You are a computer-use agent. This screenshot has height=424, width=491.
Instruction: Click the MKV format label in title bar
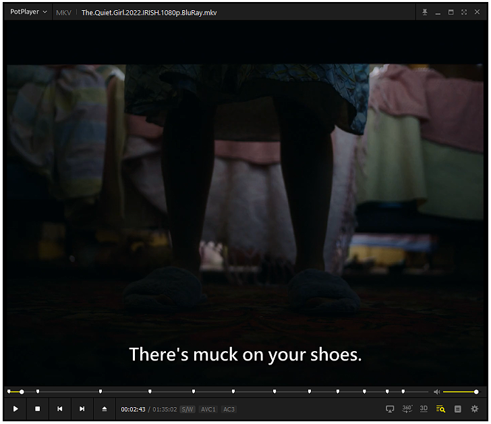tap(63, 13)
